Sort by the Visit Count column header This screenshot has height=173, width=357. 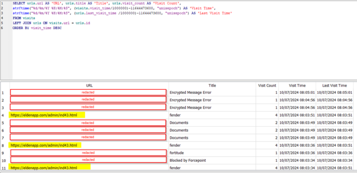[x=267, y=86]
